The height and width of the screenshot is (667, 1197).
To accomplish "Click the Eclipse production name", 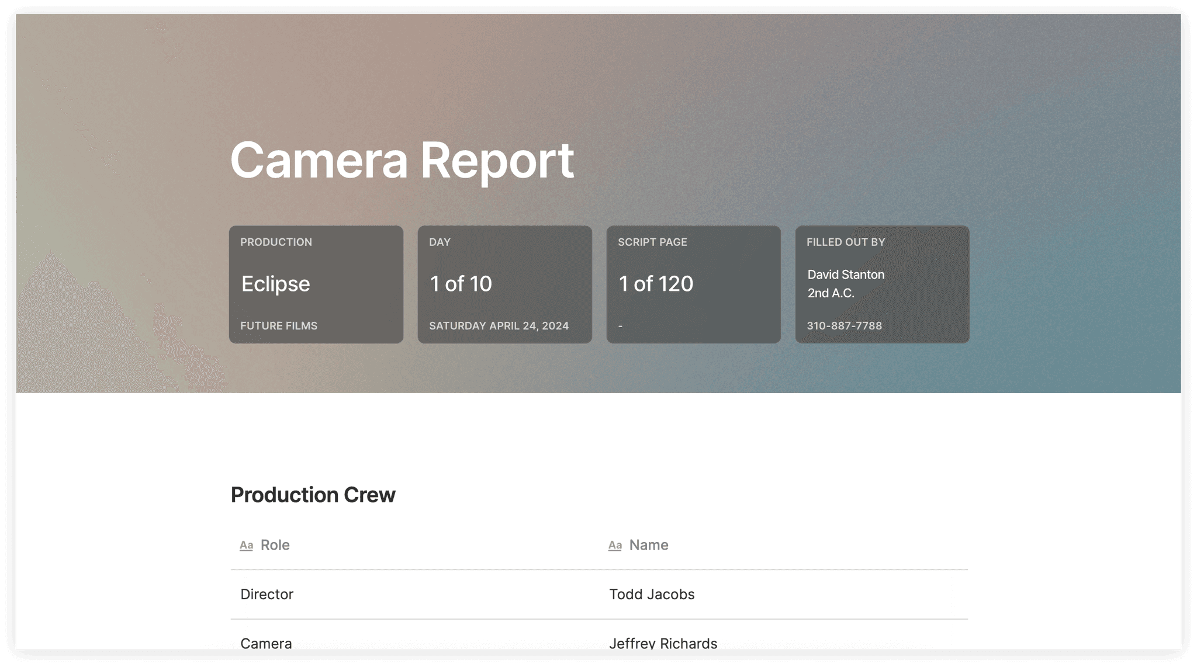I will point(275,284).
